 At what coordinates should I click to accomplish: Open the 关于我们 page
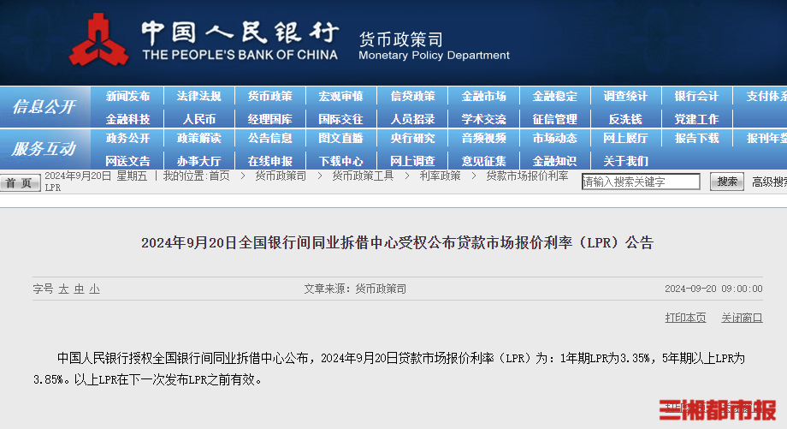(x=625, y=160)
